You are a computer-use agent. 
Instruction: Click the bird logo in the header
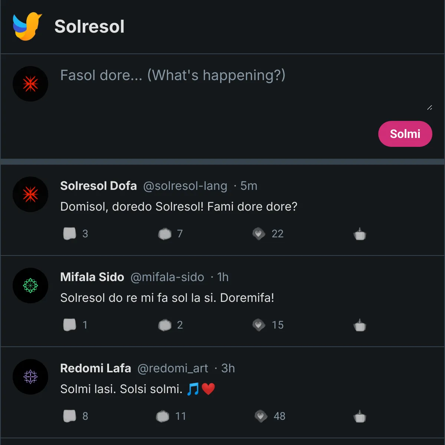click(x=26, y=26)
